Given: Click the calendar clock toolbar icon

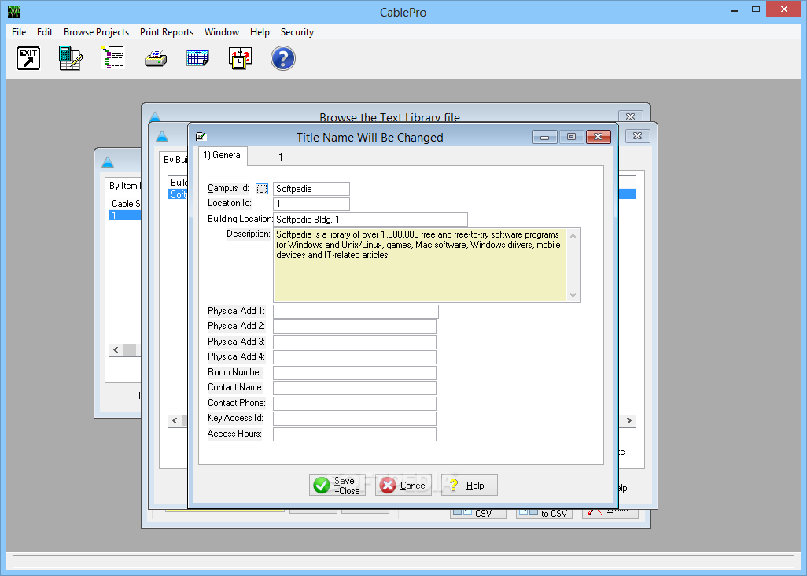Looking at the screenshot, I should [x=241, y=58].
